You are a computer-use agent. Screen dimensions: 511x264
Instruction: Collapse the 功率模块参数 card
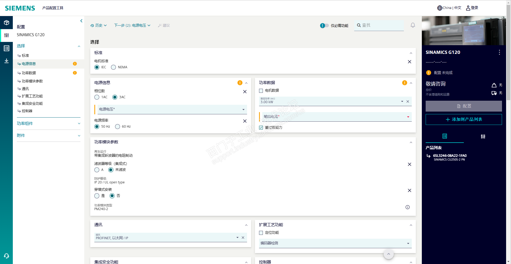point(411,142)
